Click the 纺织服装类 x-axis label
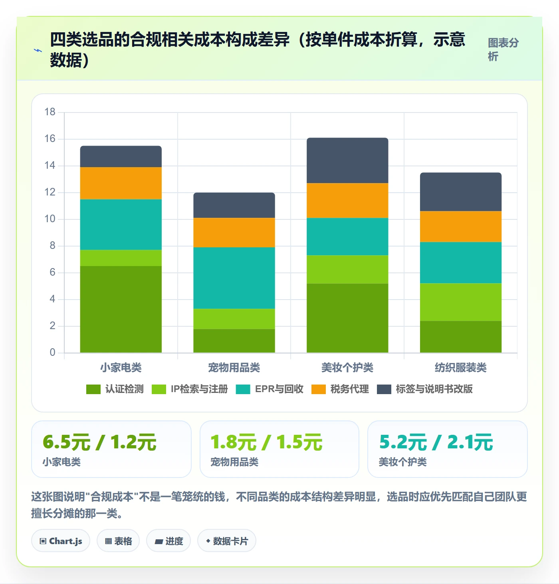Viewport: 559px width, 584px height. (x=461, y=367)
